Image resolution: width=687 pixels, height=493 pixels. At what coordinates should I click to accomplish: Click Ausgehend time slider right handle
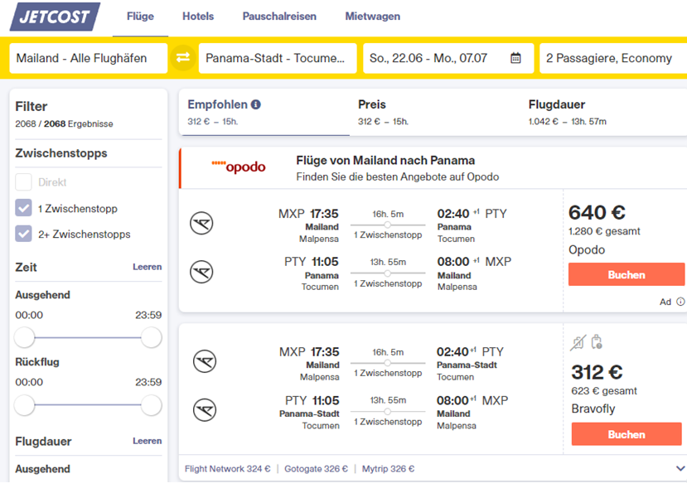coord(151,338)
